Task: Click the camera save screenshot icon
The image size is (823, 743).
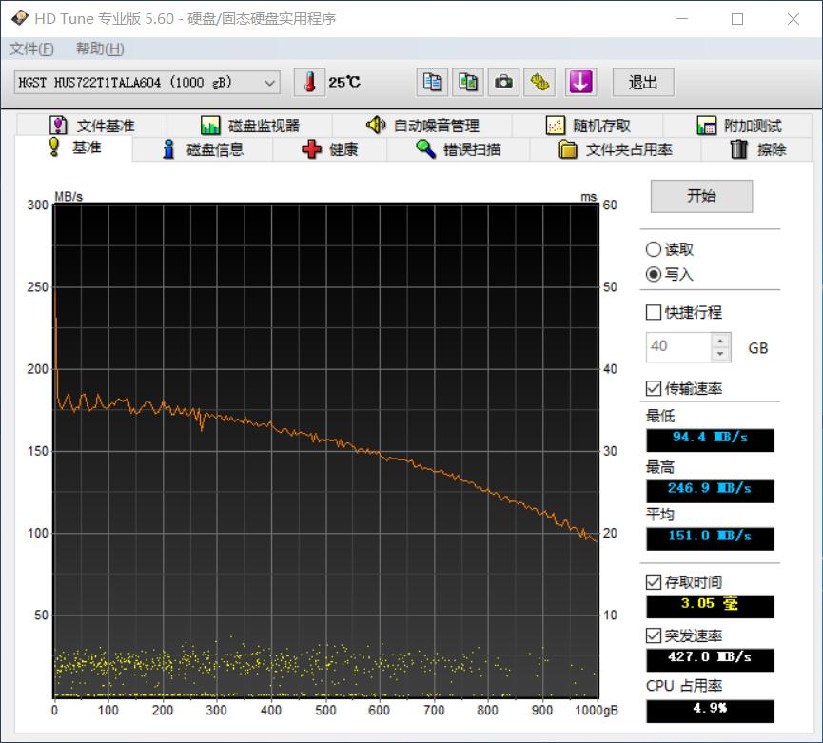Action: pyautogui.click(x=503, y=83)
